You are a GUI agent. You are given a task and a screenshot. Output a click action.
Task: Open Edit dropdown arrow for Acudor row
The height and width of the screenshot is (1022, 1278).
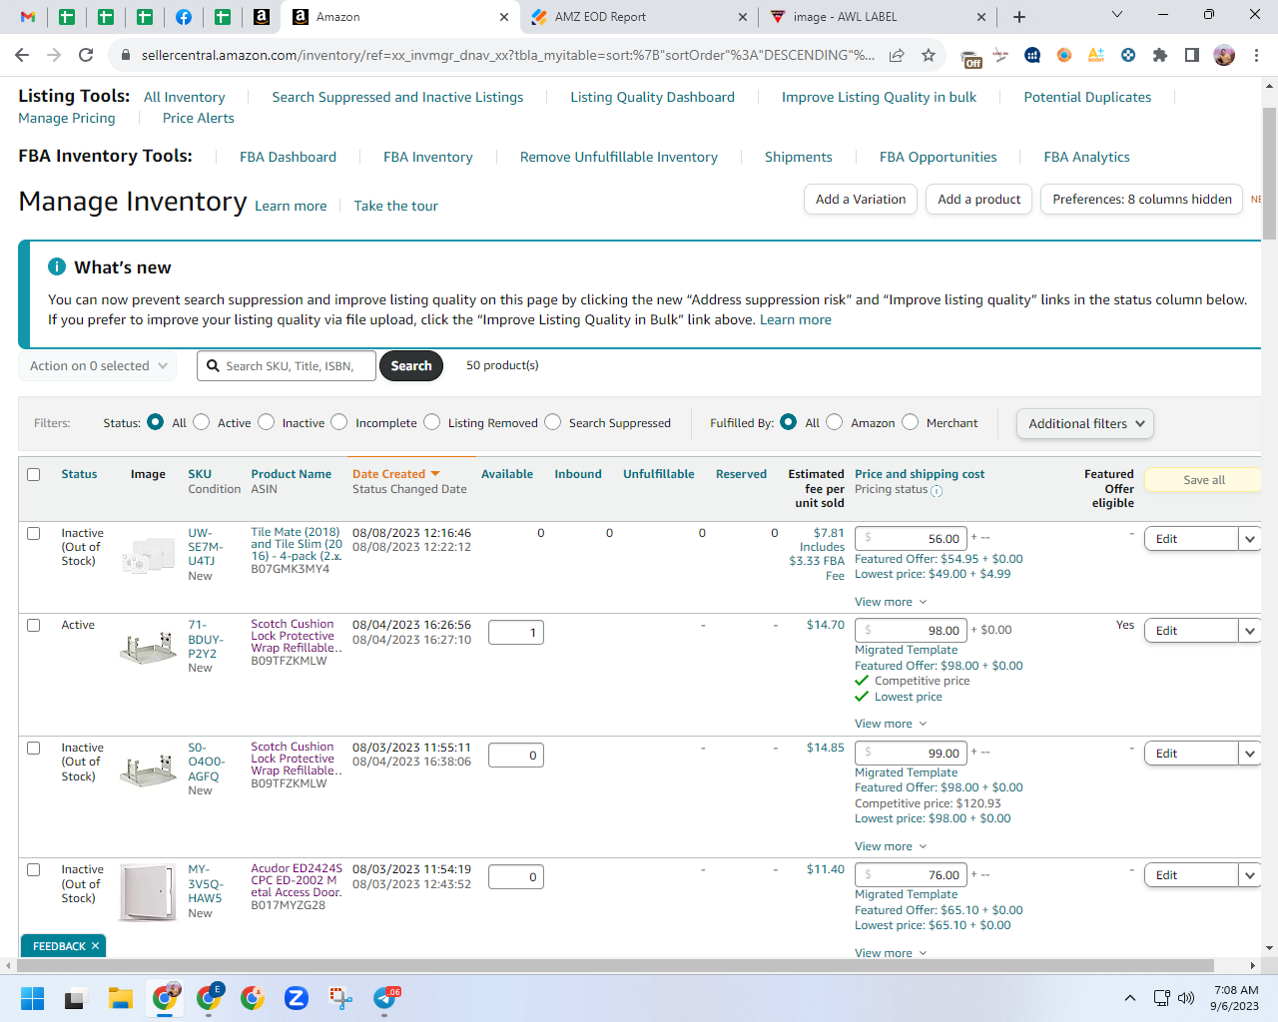1250,875
